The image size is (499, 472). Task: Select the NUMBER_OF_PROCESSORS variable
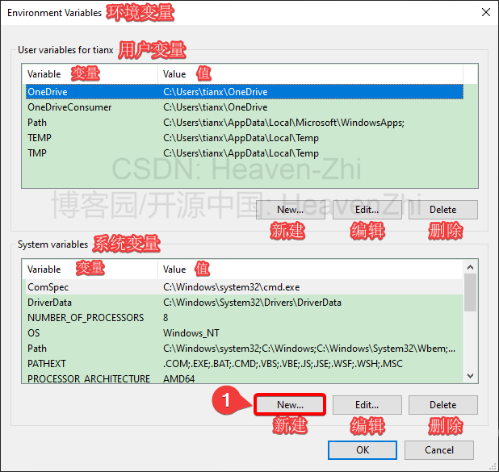pos(245,318)
